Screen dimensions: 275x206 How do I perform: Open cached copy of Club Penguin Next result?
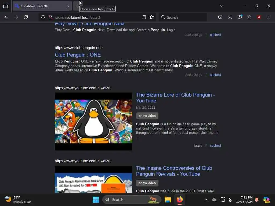(215, 35)
